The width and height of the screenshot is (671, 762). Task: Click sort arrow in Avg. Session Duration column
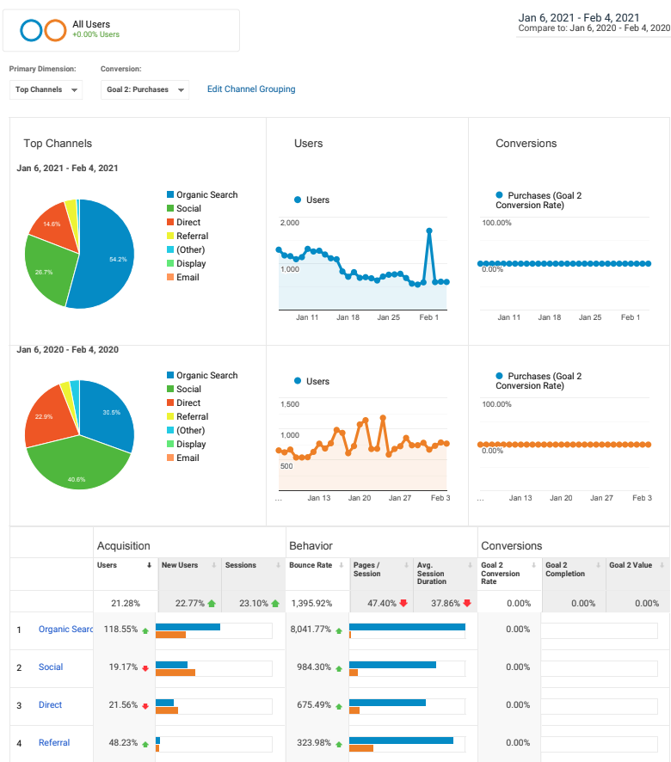click(x=467, y=565)
